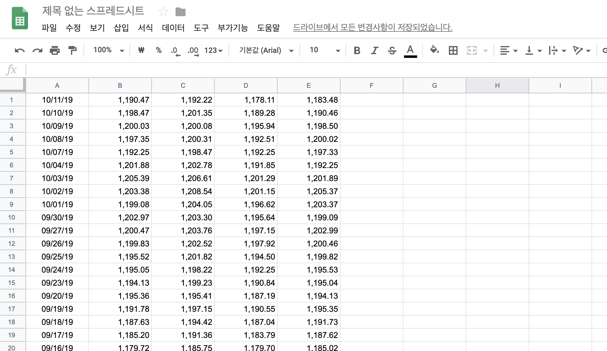Click the text color A swatch
The width and height of the screenshot is (607, 351).
pos(410,50)
